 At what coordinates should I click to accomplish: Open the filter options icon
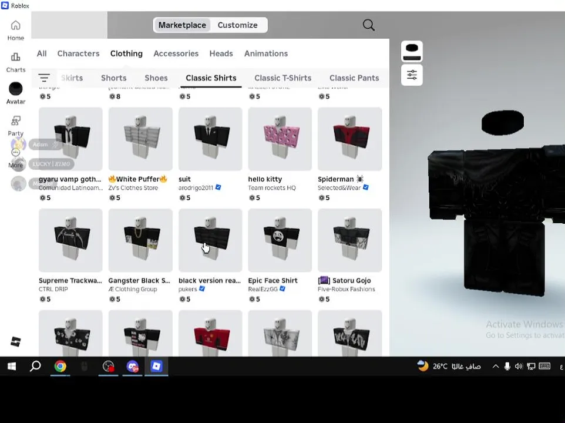(44, 78)
